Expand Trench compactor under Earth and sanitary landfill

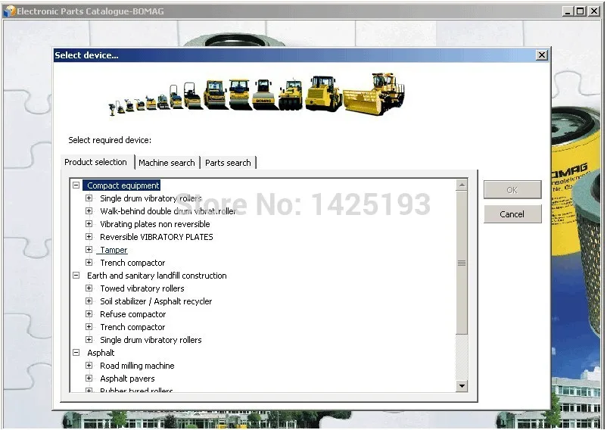click(x=89, y=326)
